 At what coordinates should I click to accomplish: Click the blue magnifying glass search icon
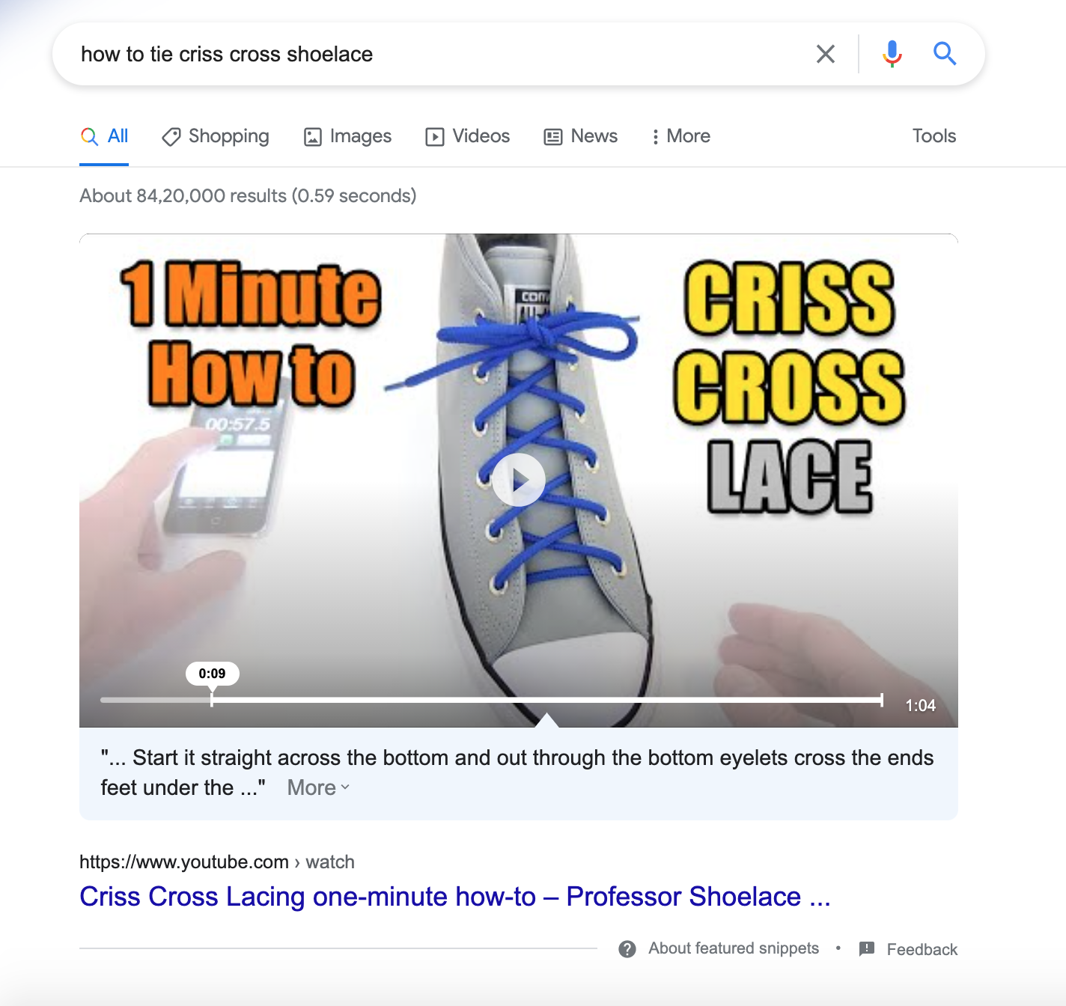[945, 53]
